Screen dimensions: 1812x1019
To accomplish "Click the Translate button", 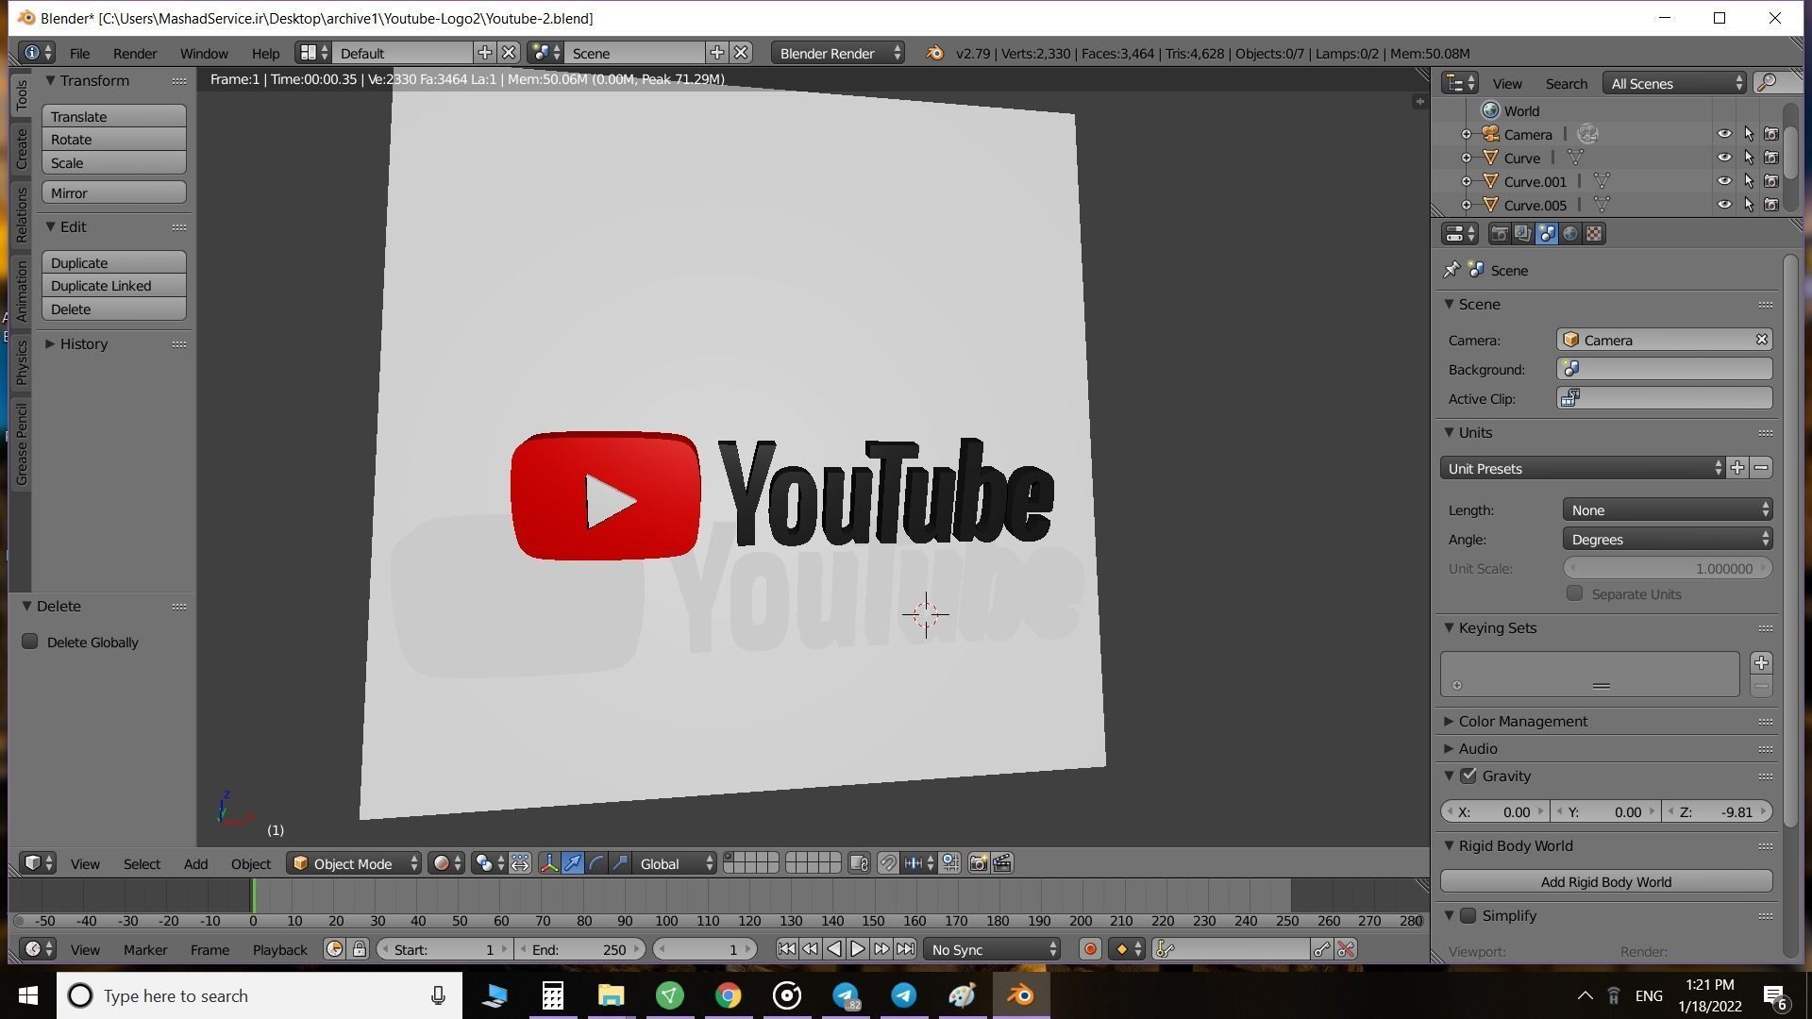I will (x=114, y=116).
